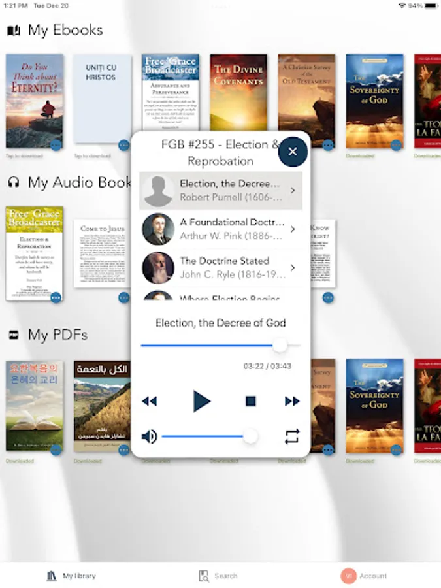
Task: Tap Robert Purnell placeholder avatar
Action: [158, 191]
